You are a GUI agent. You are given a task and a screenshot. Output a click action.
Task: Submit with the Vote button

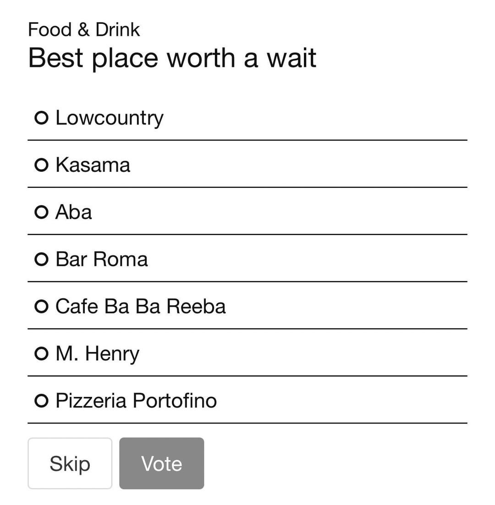click(x=161, y=463)
